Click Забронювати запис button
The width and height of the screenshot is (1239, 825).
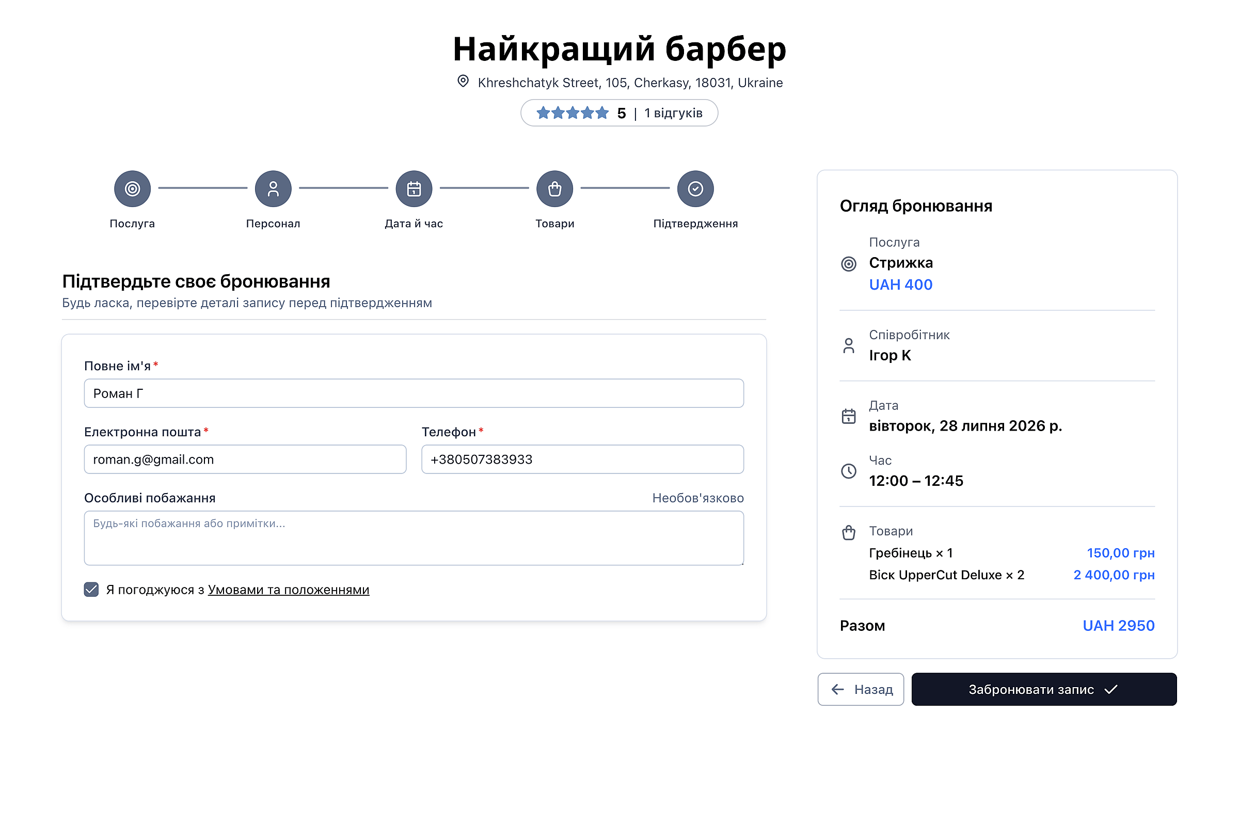point(1044,689)
